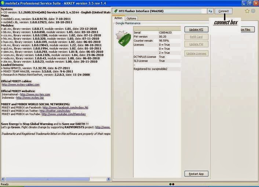This screenshot has width=259, height=187.
Task: Click the htc.mx module line
Action: pyautogui.click(x=50, y=39)
